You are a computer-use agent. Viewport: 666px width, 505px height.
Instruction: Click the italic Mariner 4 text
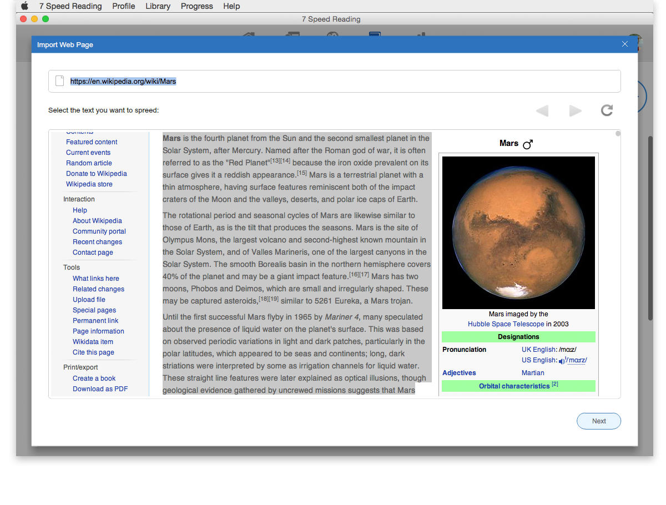point(342,317)
